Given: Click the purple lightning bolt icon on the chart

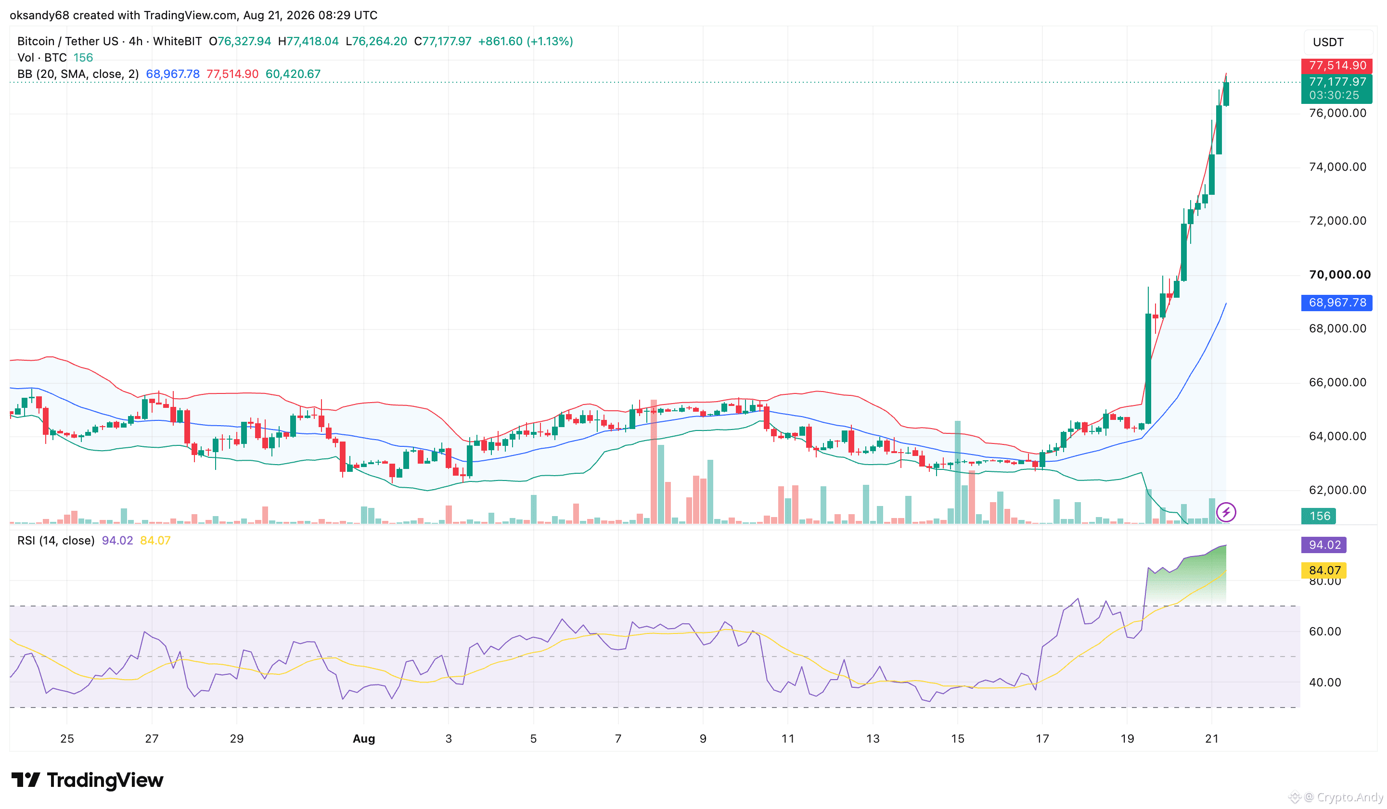Looking at the screenshot, I should coord(1226,512).
